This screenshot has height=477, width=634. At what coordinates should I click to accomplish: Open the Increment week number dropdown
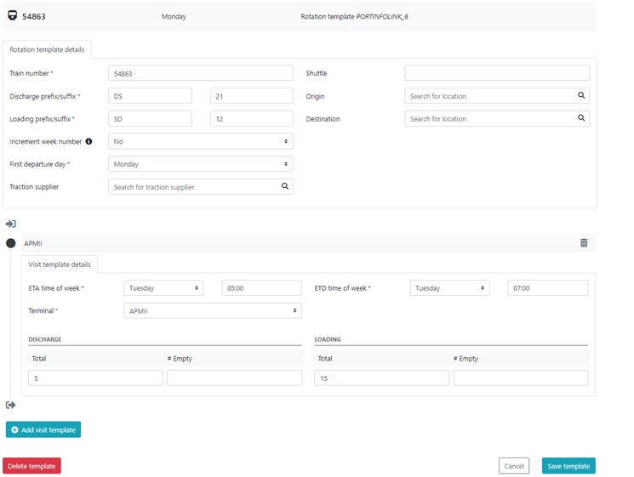(x=201, y=141)
